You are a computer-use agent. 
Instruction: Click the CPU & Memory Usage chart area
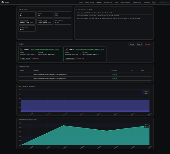point(85,101)
